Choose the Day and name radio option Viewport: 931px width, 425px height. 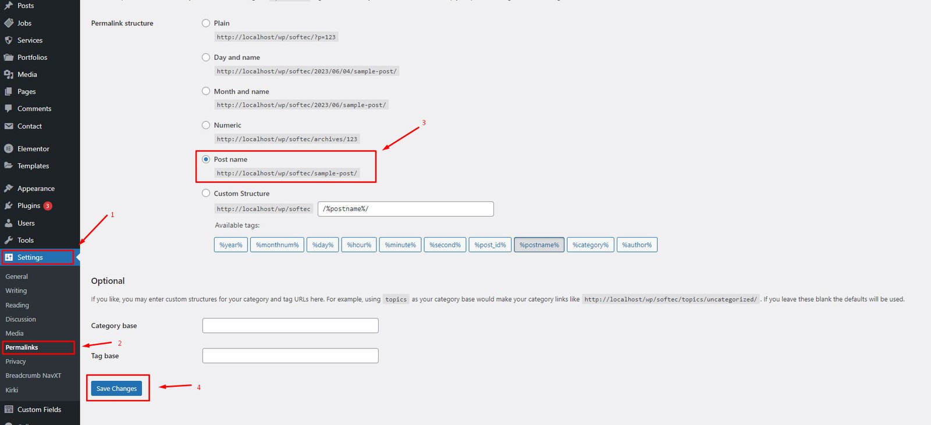(206, 57)
